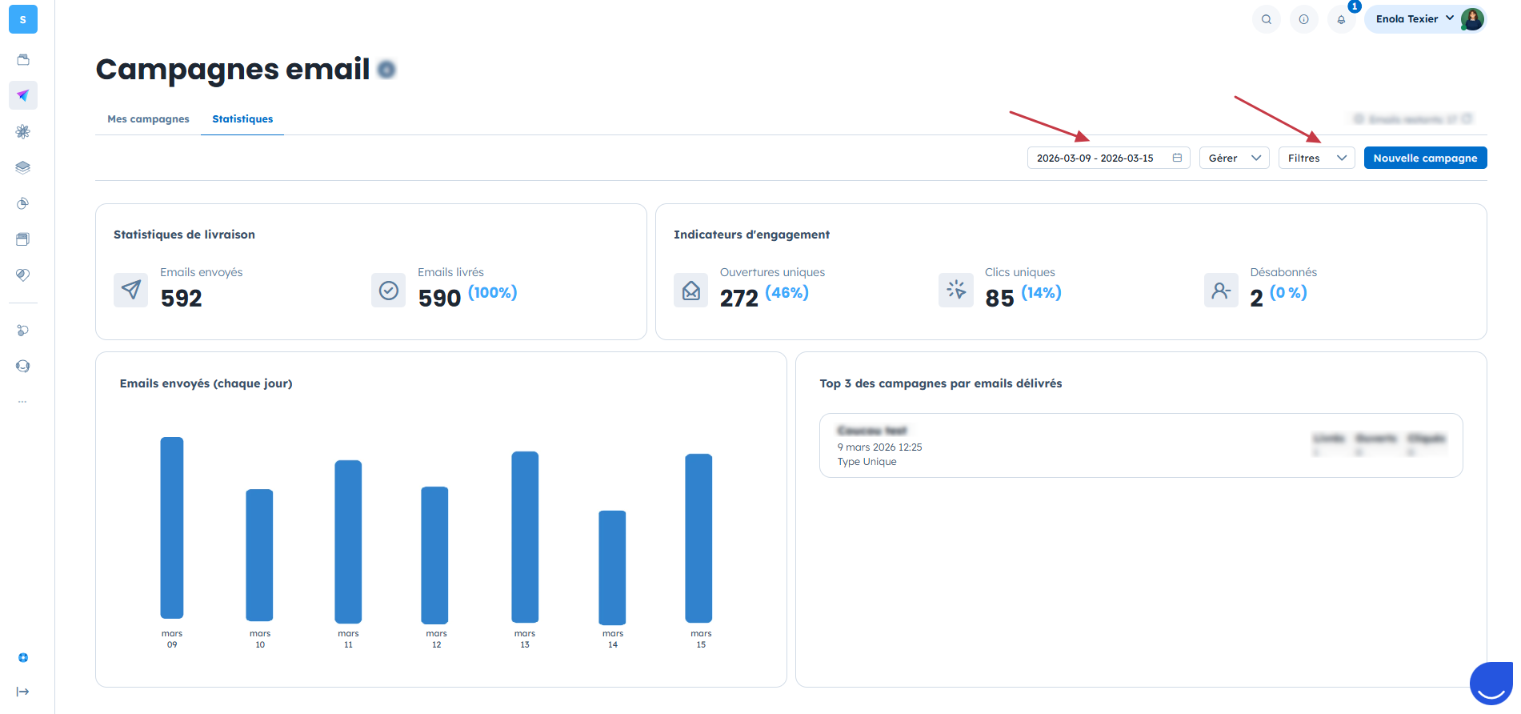Open the top campaign card dated 9 mars
Screen dimensions: 1521x714
(1141, 446)
